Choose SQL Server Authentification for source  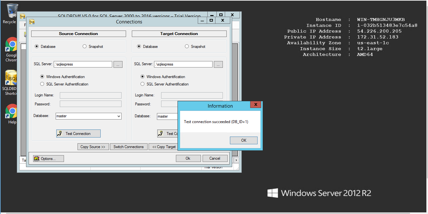tap(42, 84)
